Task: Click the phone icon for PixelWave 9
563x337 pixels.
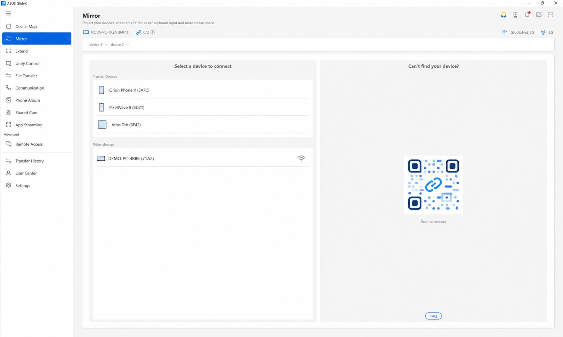Action: [x=102, y=107]
